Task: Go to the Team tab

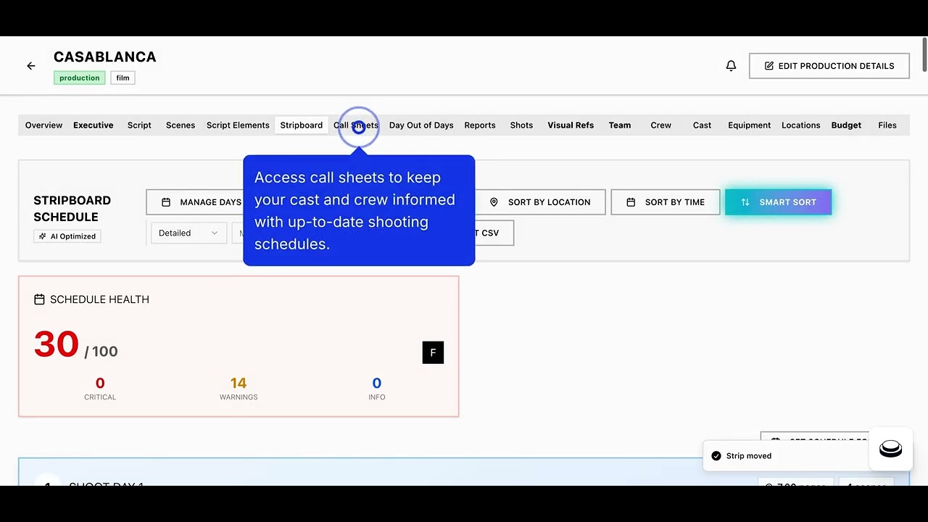Action: (x=620, y=125)
